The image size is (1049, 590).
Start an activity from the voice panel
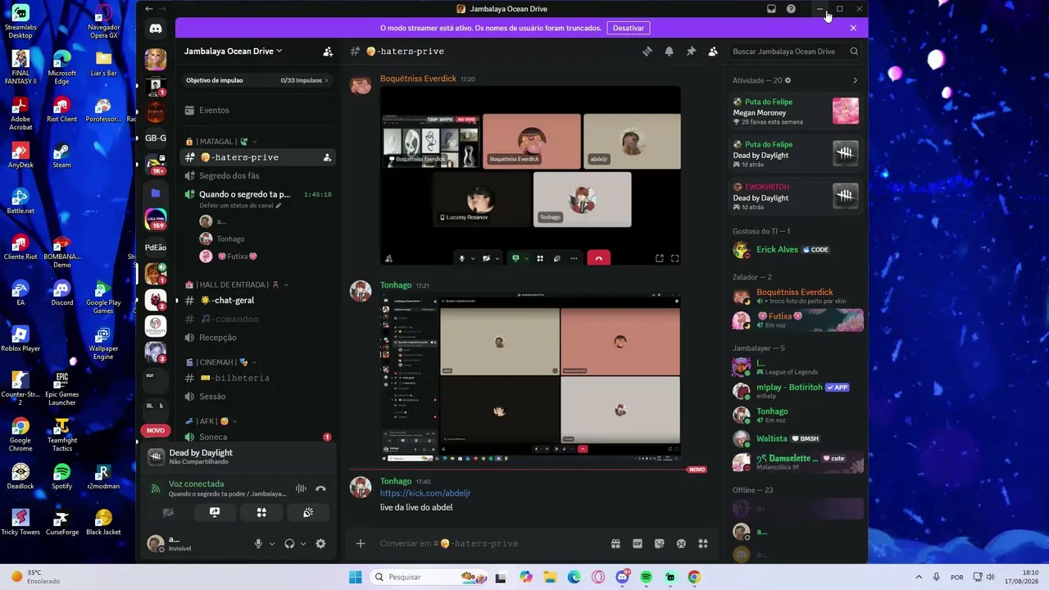pyautogui.click(x=261, y=512)
